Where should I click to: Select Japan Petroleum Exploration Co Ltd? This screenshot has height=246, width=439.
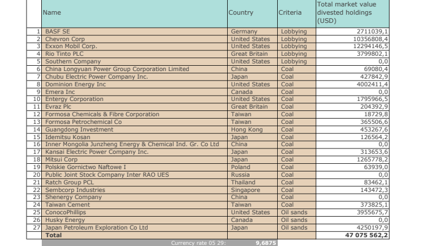(134, 228)
